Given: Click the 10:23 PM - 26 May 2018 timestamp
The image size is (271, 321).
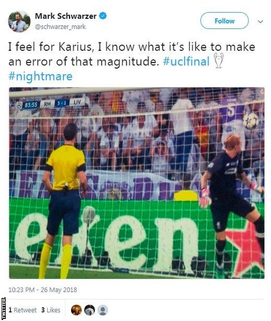Looking at the screenshot, I should click(43, 290).
